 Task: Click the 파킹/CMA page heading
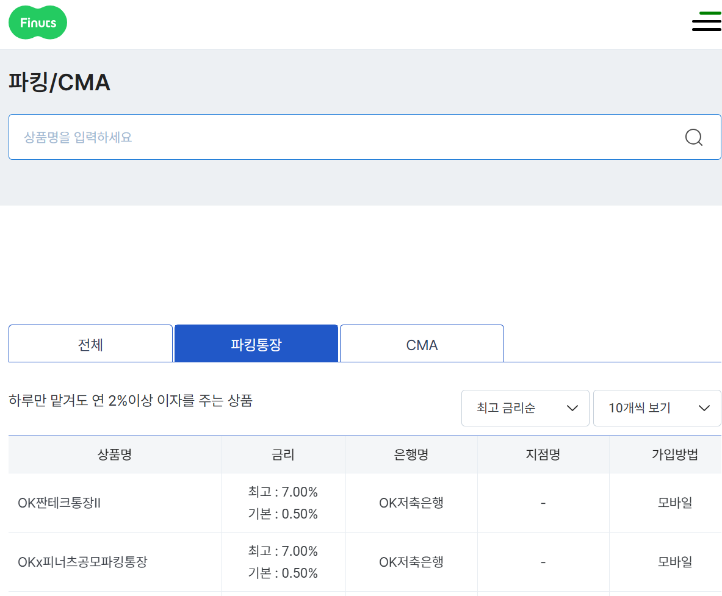click(x=59, y=82)
